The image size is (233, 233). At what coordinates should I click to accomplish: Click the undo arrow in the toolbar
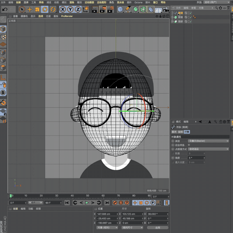pos(5,10)
